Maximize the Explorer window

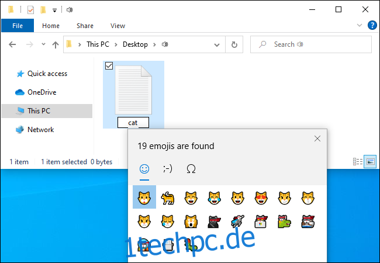[x=338, y=10]
